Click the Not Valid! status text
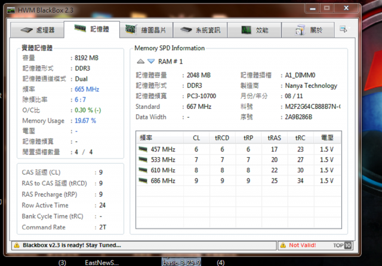The image size is (382, 266). click(303, 245)
